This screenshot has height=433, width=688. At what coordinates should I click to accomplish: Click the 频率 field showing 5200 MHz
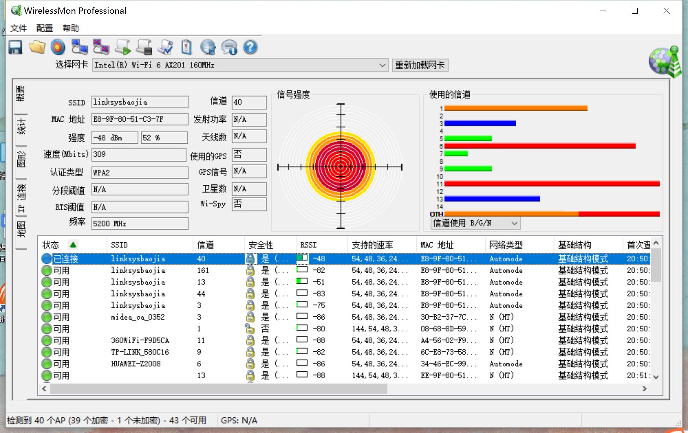pos(140,224)
